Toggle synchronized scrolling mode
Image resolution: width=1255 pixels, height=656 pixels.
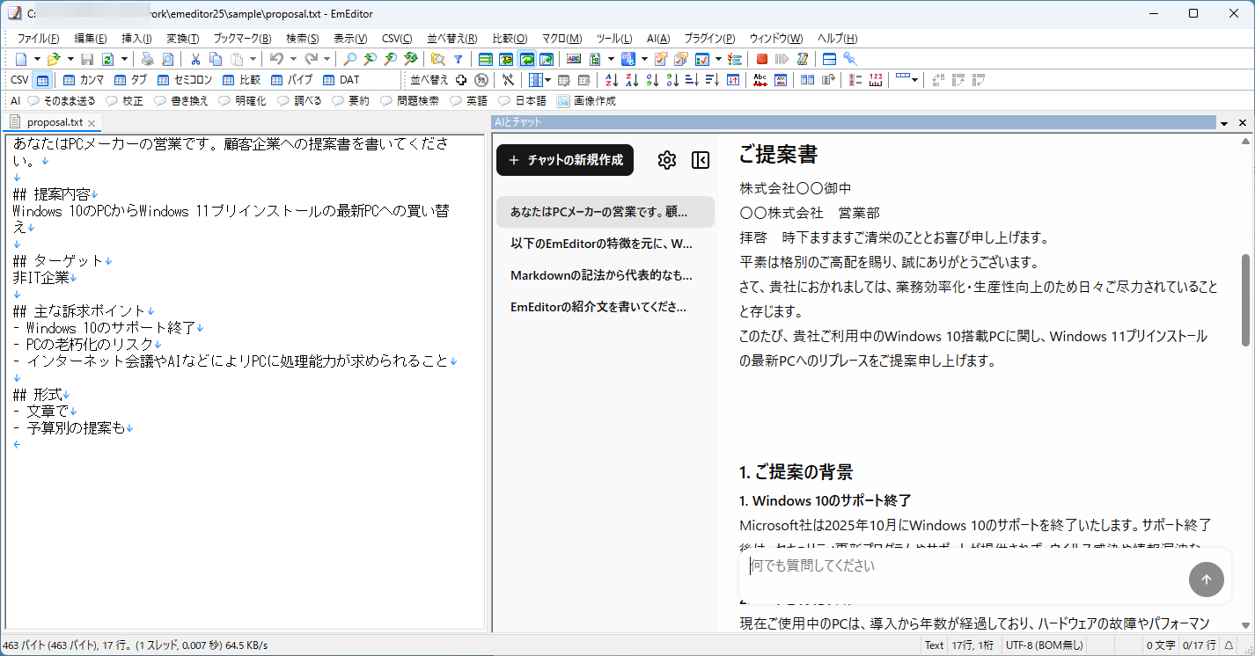click(528, 58)
